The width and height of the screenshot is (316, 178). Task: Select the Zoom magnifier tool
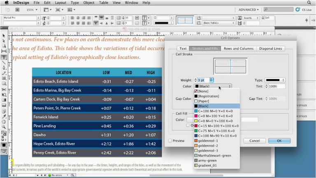pyautogui.click(x=4, y=127)
